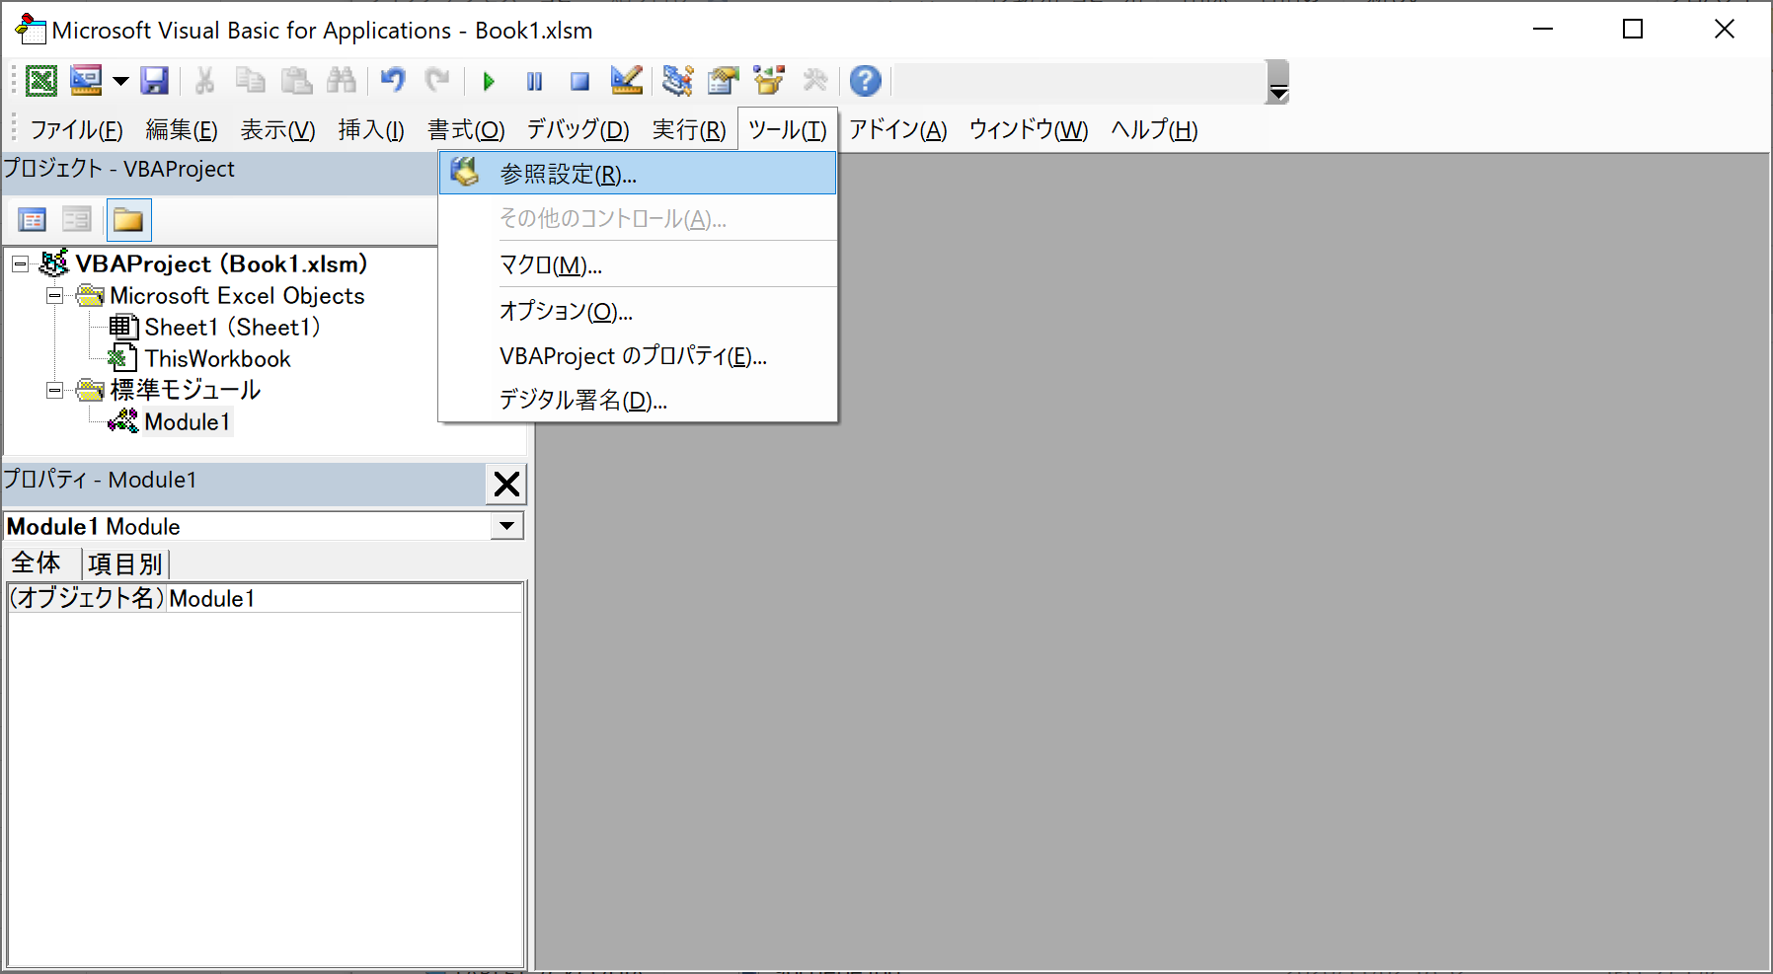Open the ファイル(F) menu

(76, 130)
